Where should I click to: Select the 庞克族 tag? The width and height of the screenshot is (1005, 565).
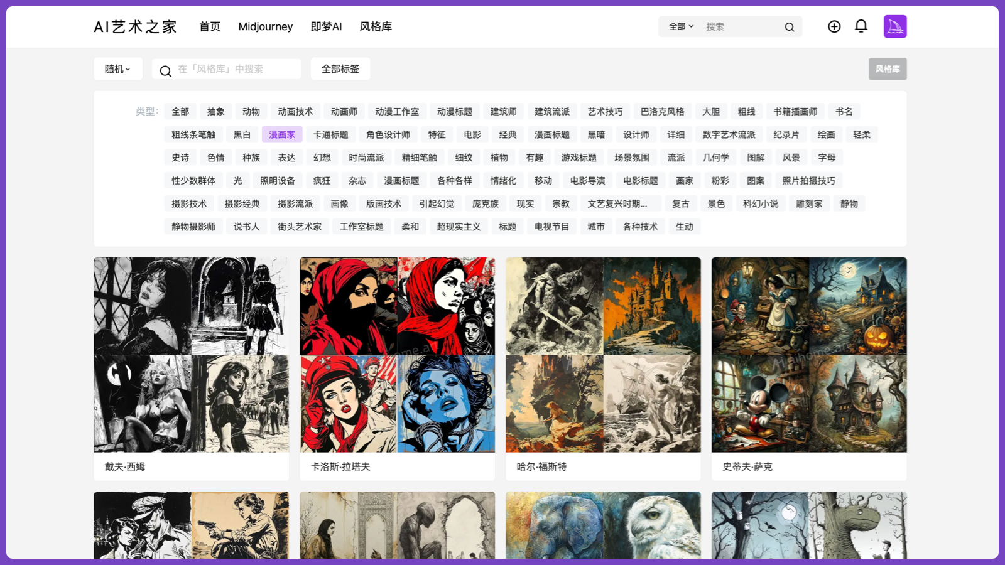[x=486, y=203]
